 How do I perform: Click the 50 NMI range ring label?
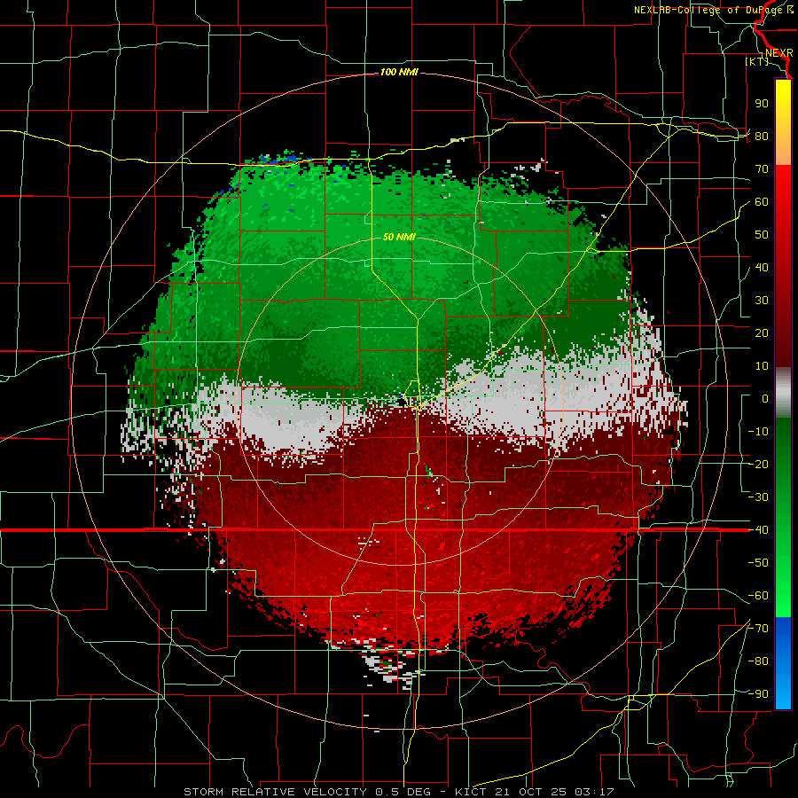tap(399, 237)
